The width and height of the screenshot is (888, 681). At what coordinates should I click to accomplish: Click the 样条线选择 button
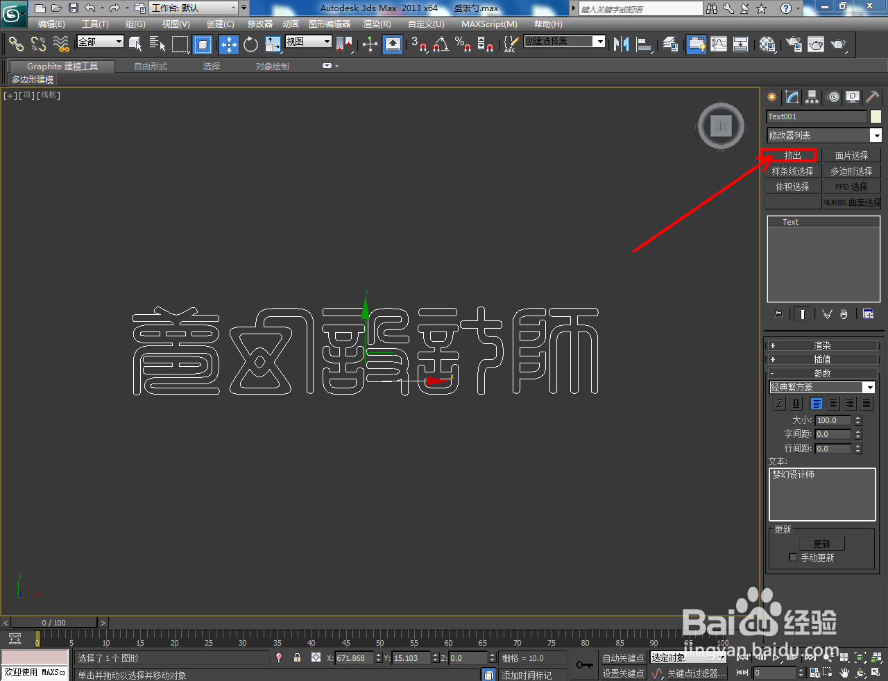click(x=792, y=171)
